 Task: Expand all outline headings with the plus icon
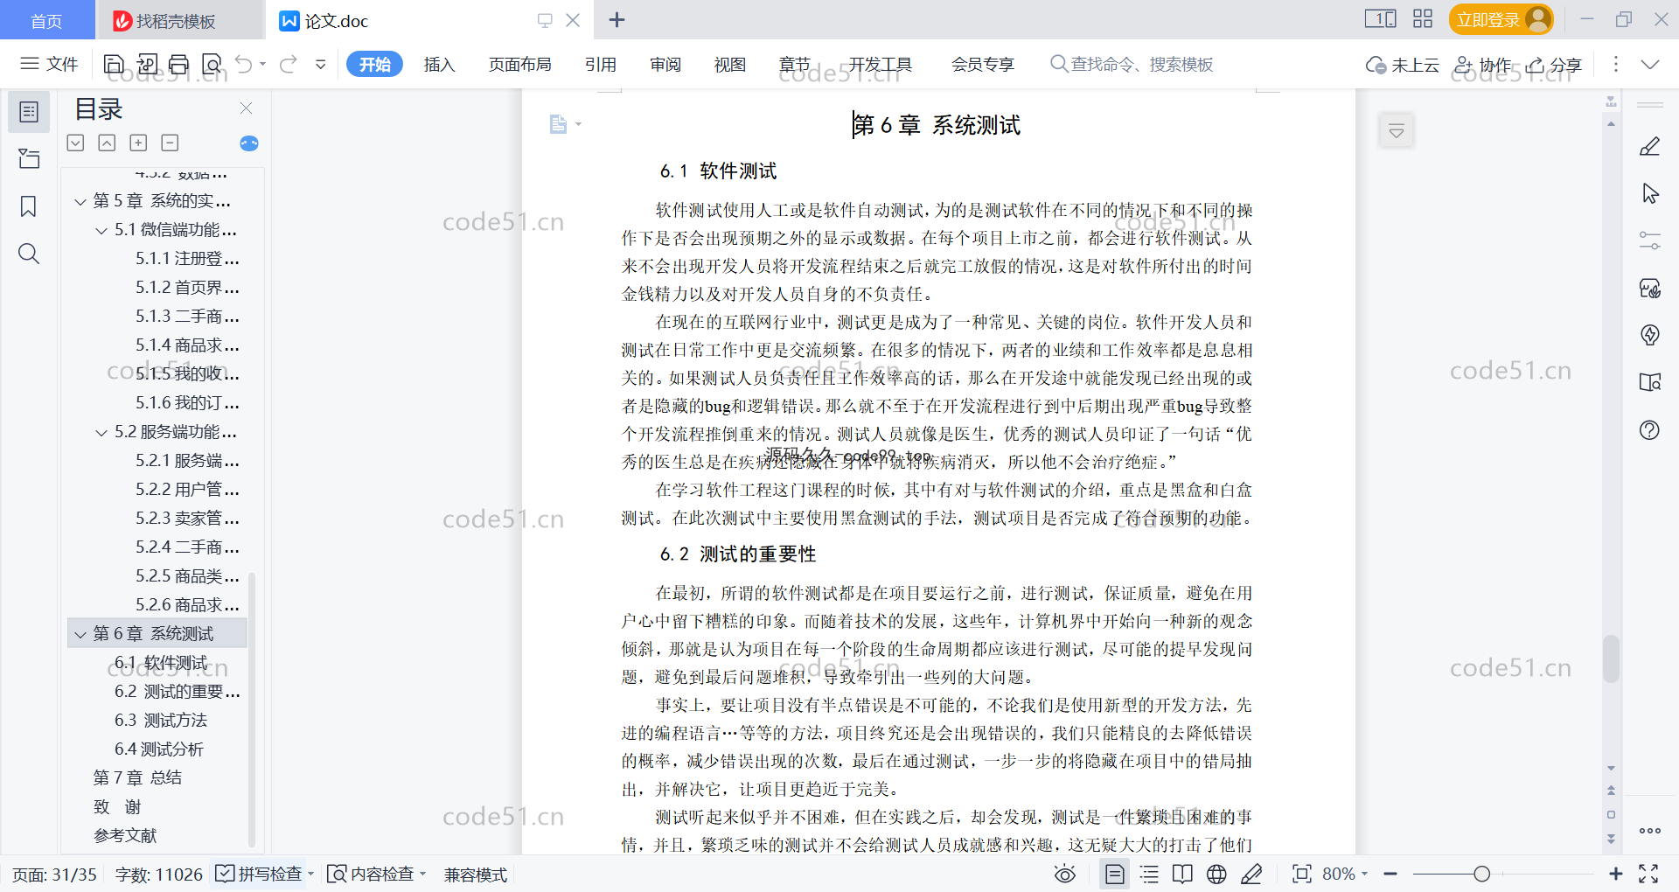click(138, 143)
